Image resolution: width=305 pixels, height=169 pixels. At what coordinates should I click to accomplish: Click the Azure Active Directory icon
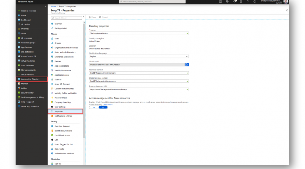tap(19, 79)
